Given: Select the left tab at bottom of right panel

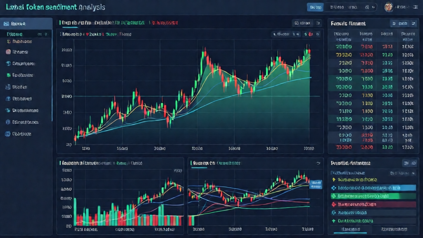Looking at the screenshot, I should [349, 228].
